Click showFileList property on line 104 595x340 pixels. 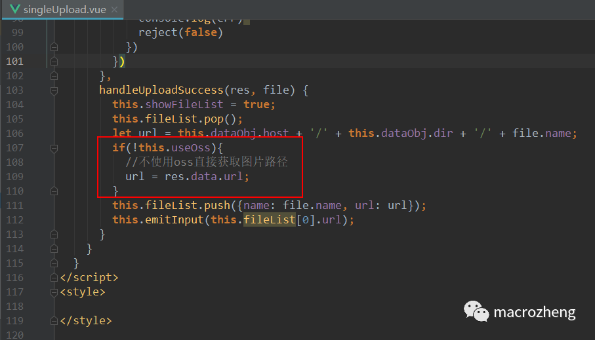pyautogui.click(x=184, y=104)
